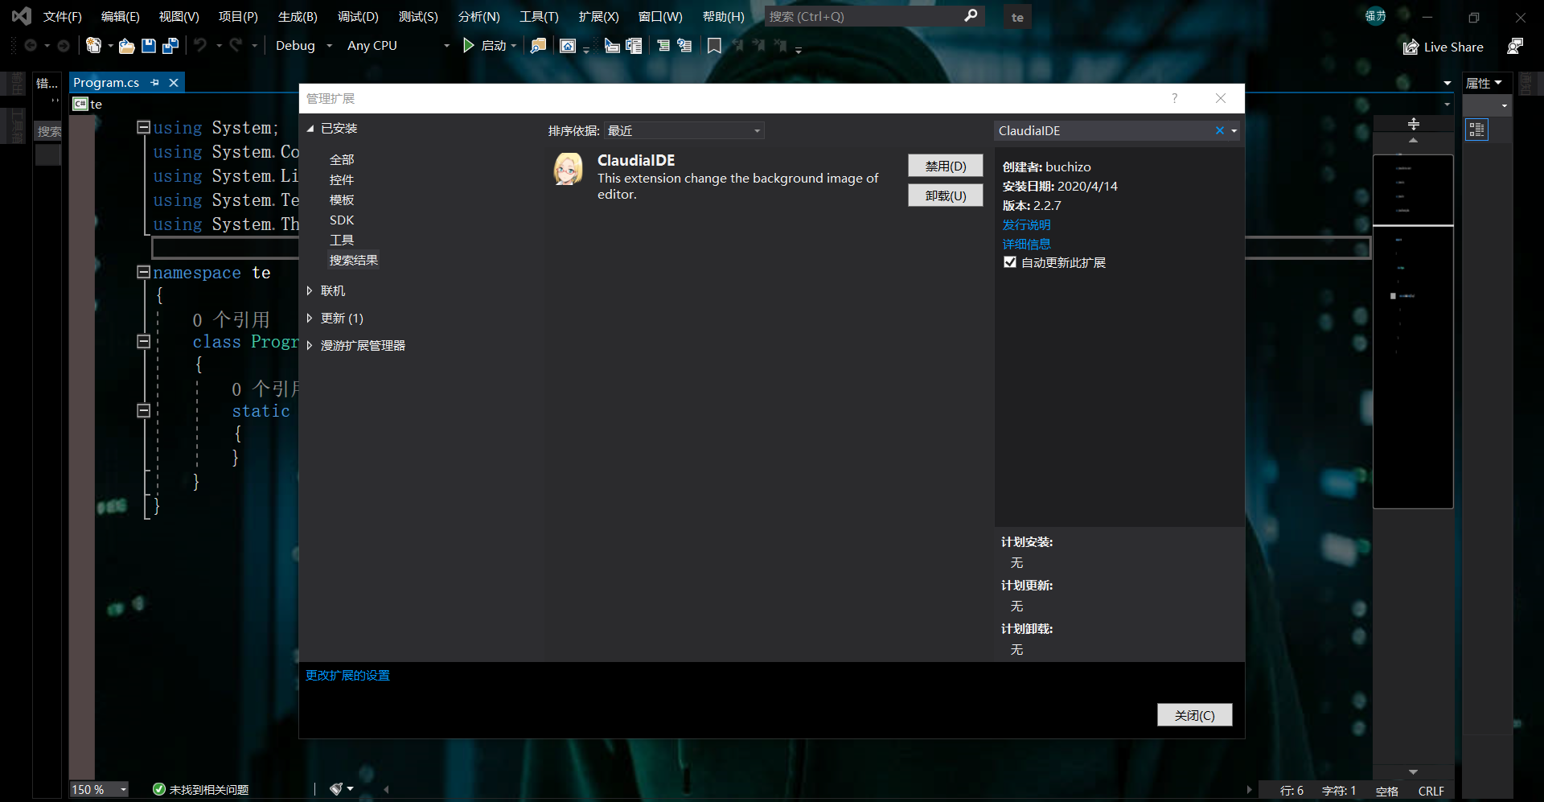Viewport: 1544px width, 802px height.
Task: Open the Debug (调试) menu
Action: click(x=358, y=16)
